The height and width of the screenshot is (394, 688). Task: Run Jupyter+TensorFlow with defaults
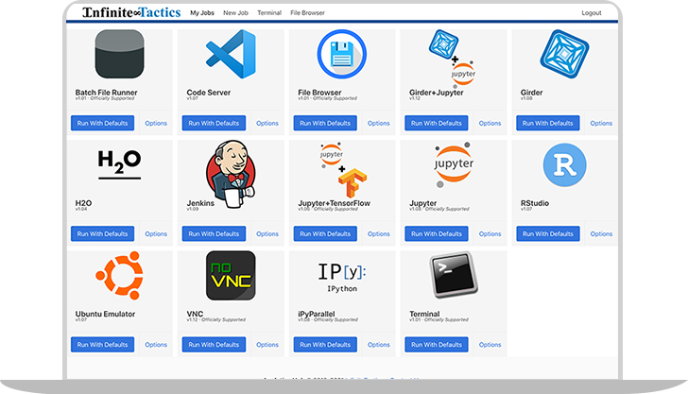coord(325,234)
